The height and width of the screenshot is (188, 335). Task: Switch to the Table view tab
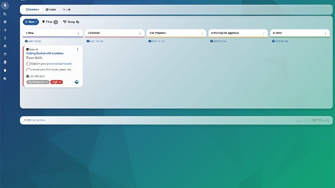click(x=51, y=10)
